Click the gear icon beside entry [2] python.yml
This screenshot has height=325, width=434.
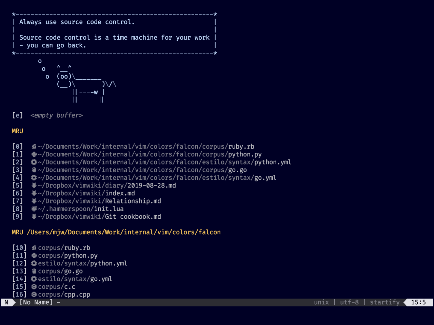(x=34, y=162)
